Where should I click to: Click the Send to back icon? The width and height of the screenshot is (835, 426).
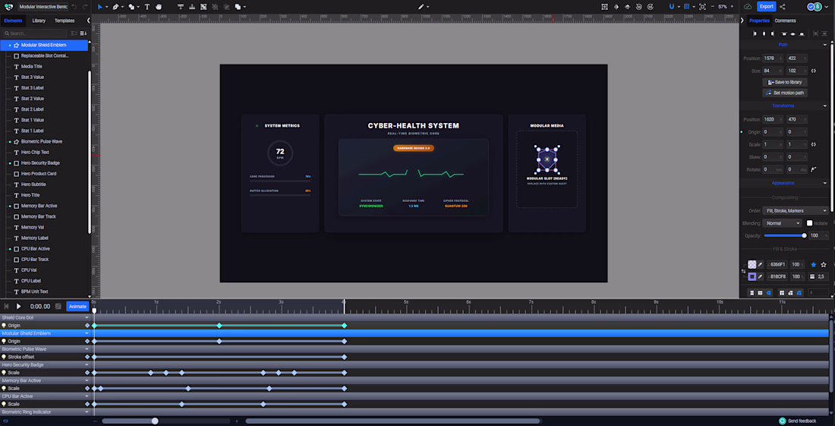[x=192, y=7]
